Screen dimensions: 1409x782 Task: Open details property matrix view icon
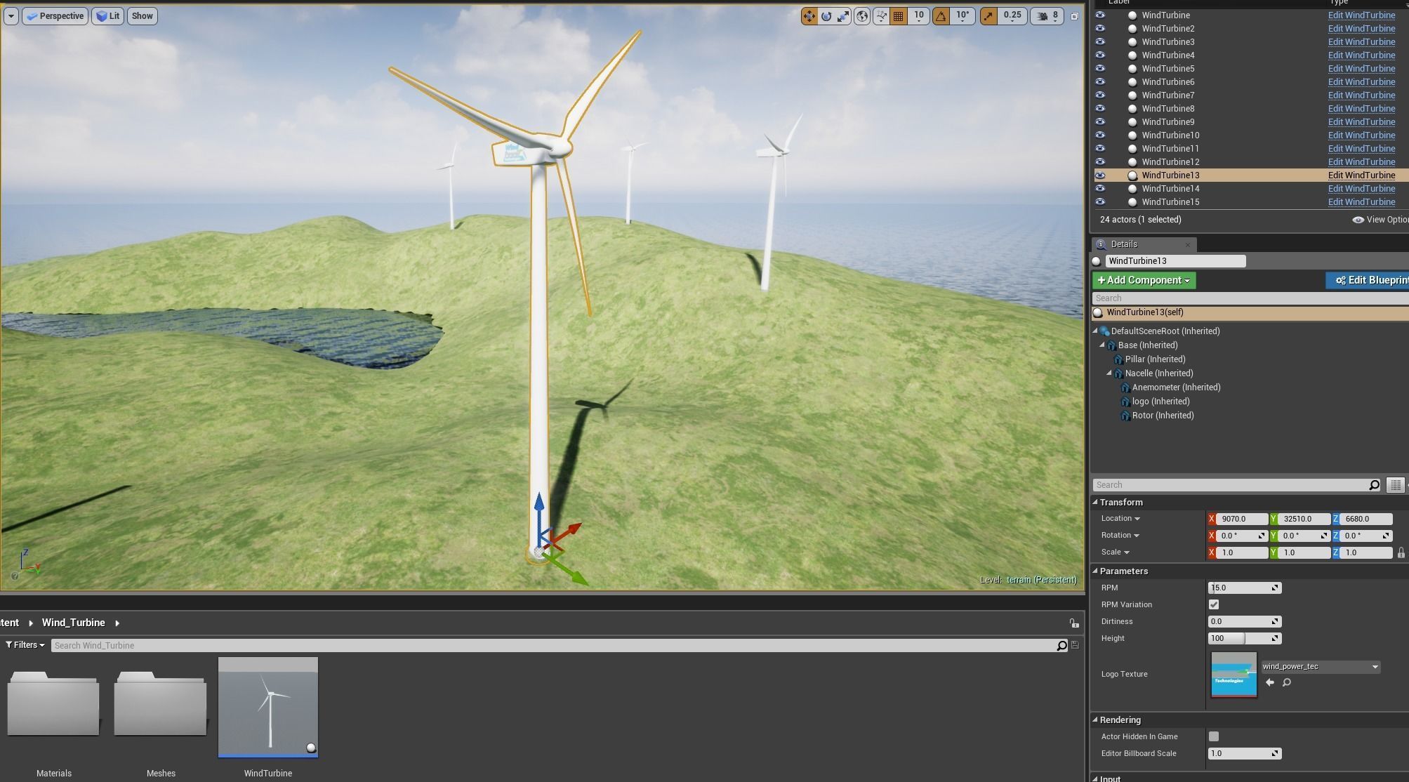1396,485
